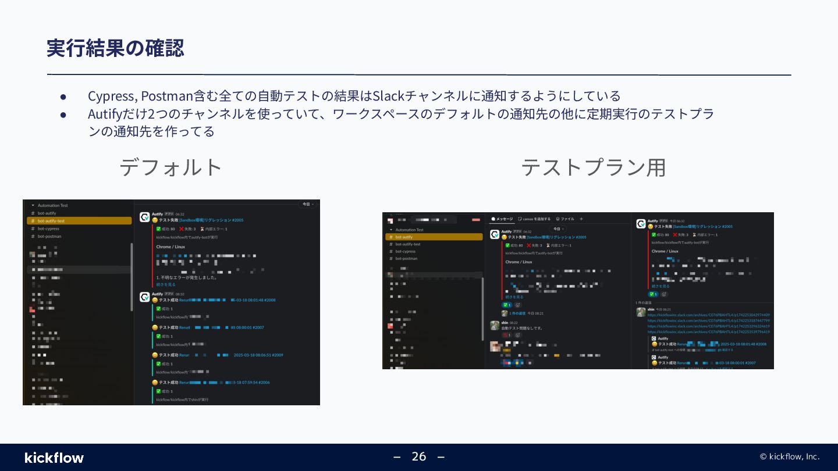Open リグレッション #2005 link in thread panel

coord(702,226)
